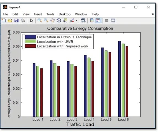Activate the Zoom In magnifier tool

click(x=40, y=20)
